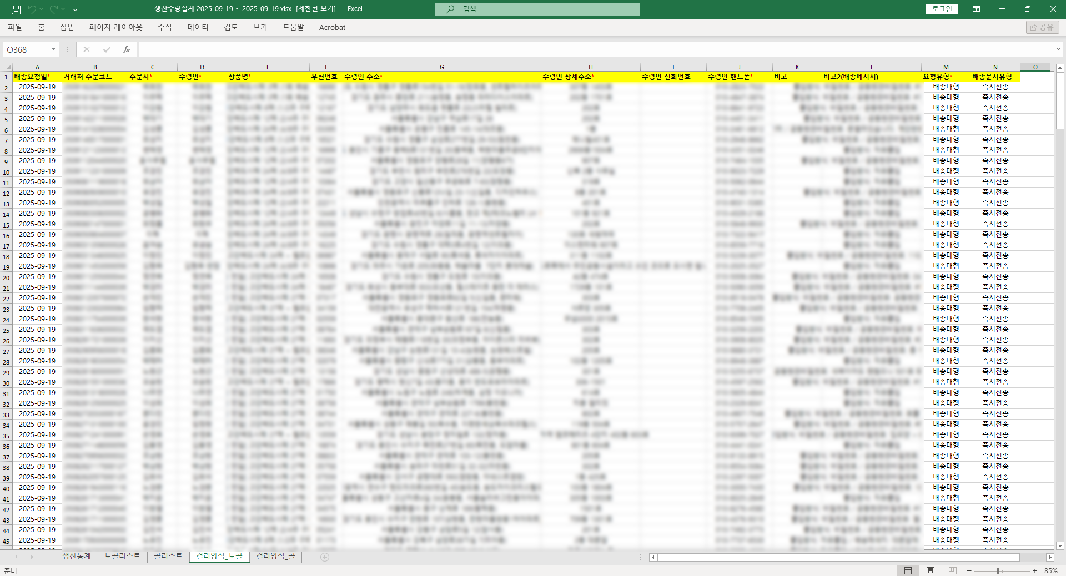Screen dimensions: 1066x576
Task: Click the Save icon in title bar
Action: [16, 9]
